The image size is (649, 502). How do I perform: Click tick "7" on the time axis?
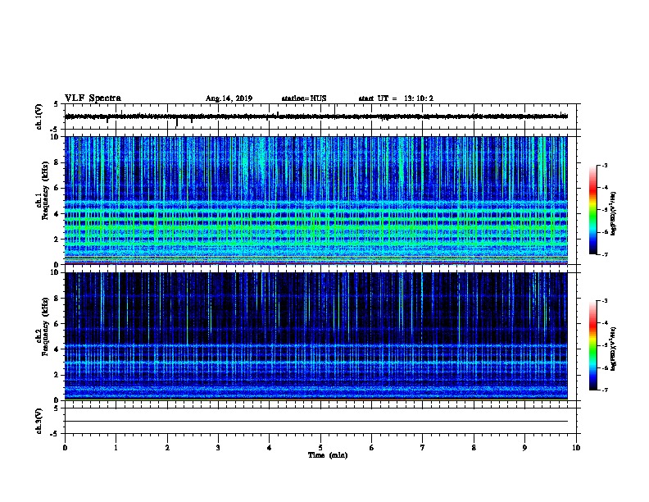point(423,448)
